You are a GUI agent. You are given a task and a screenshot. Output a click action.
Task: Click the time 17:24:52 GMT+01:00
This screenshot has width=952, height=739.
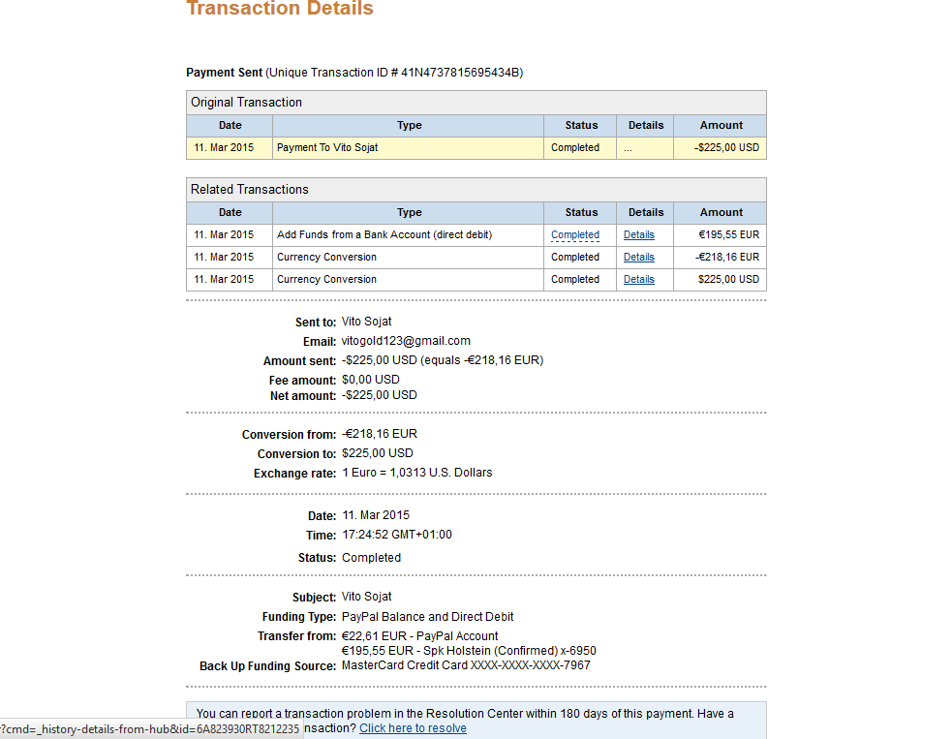point(397,535)
